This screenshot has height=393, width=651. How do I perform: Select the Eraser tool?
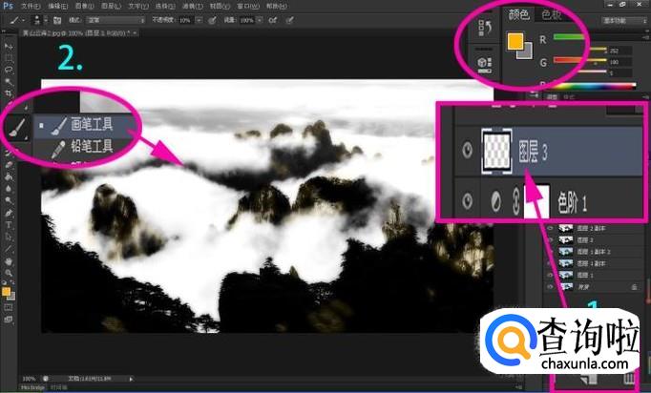9,164
